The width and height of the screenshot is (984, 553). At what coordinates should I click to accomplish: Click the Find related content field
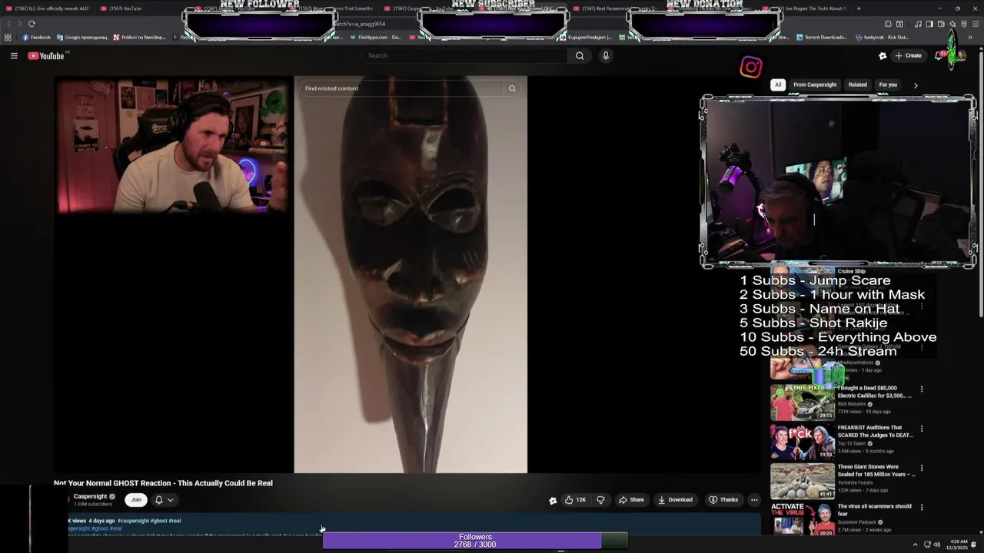(401, 88)
